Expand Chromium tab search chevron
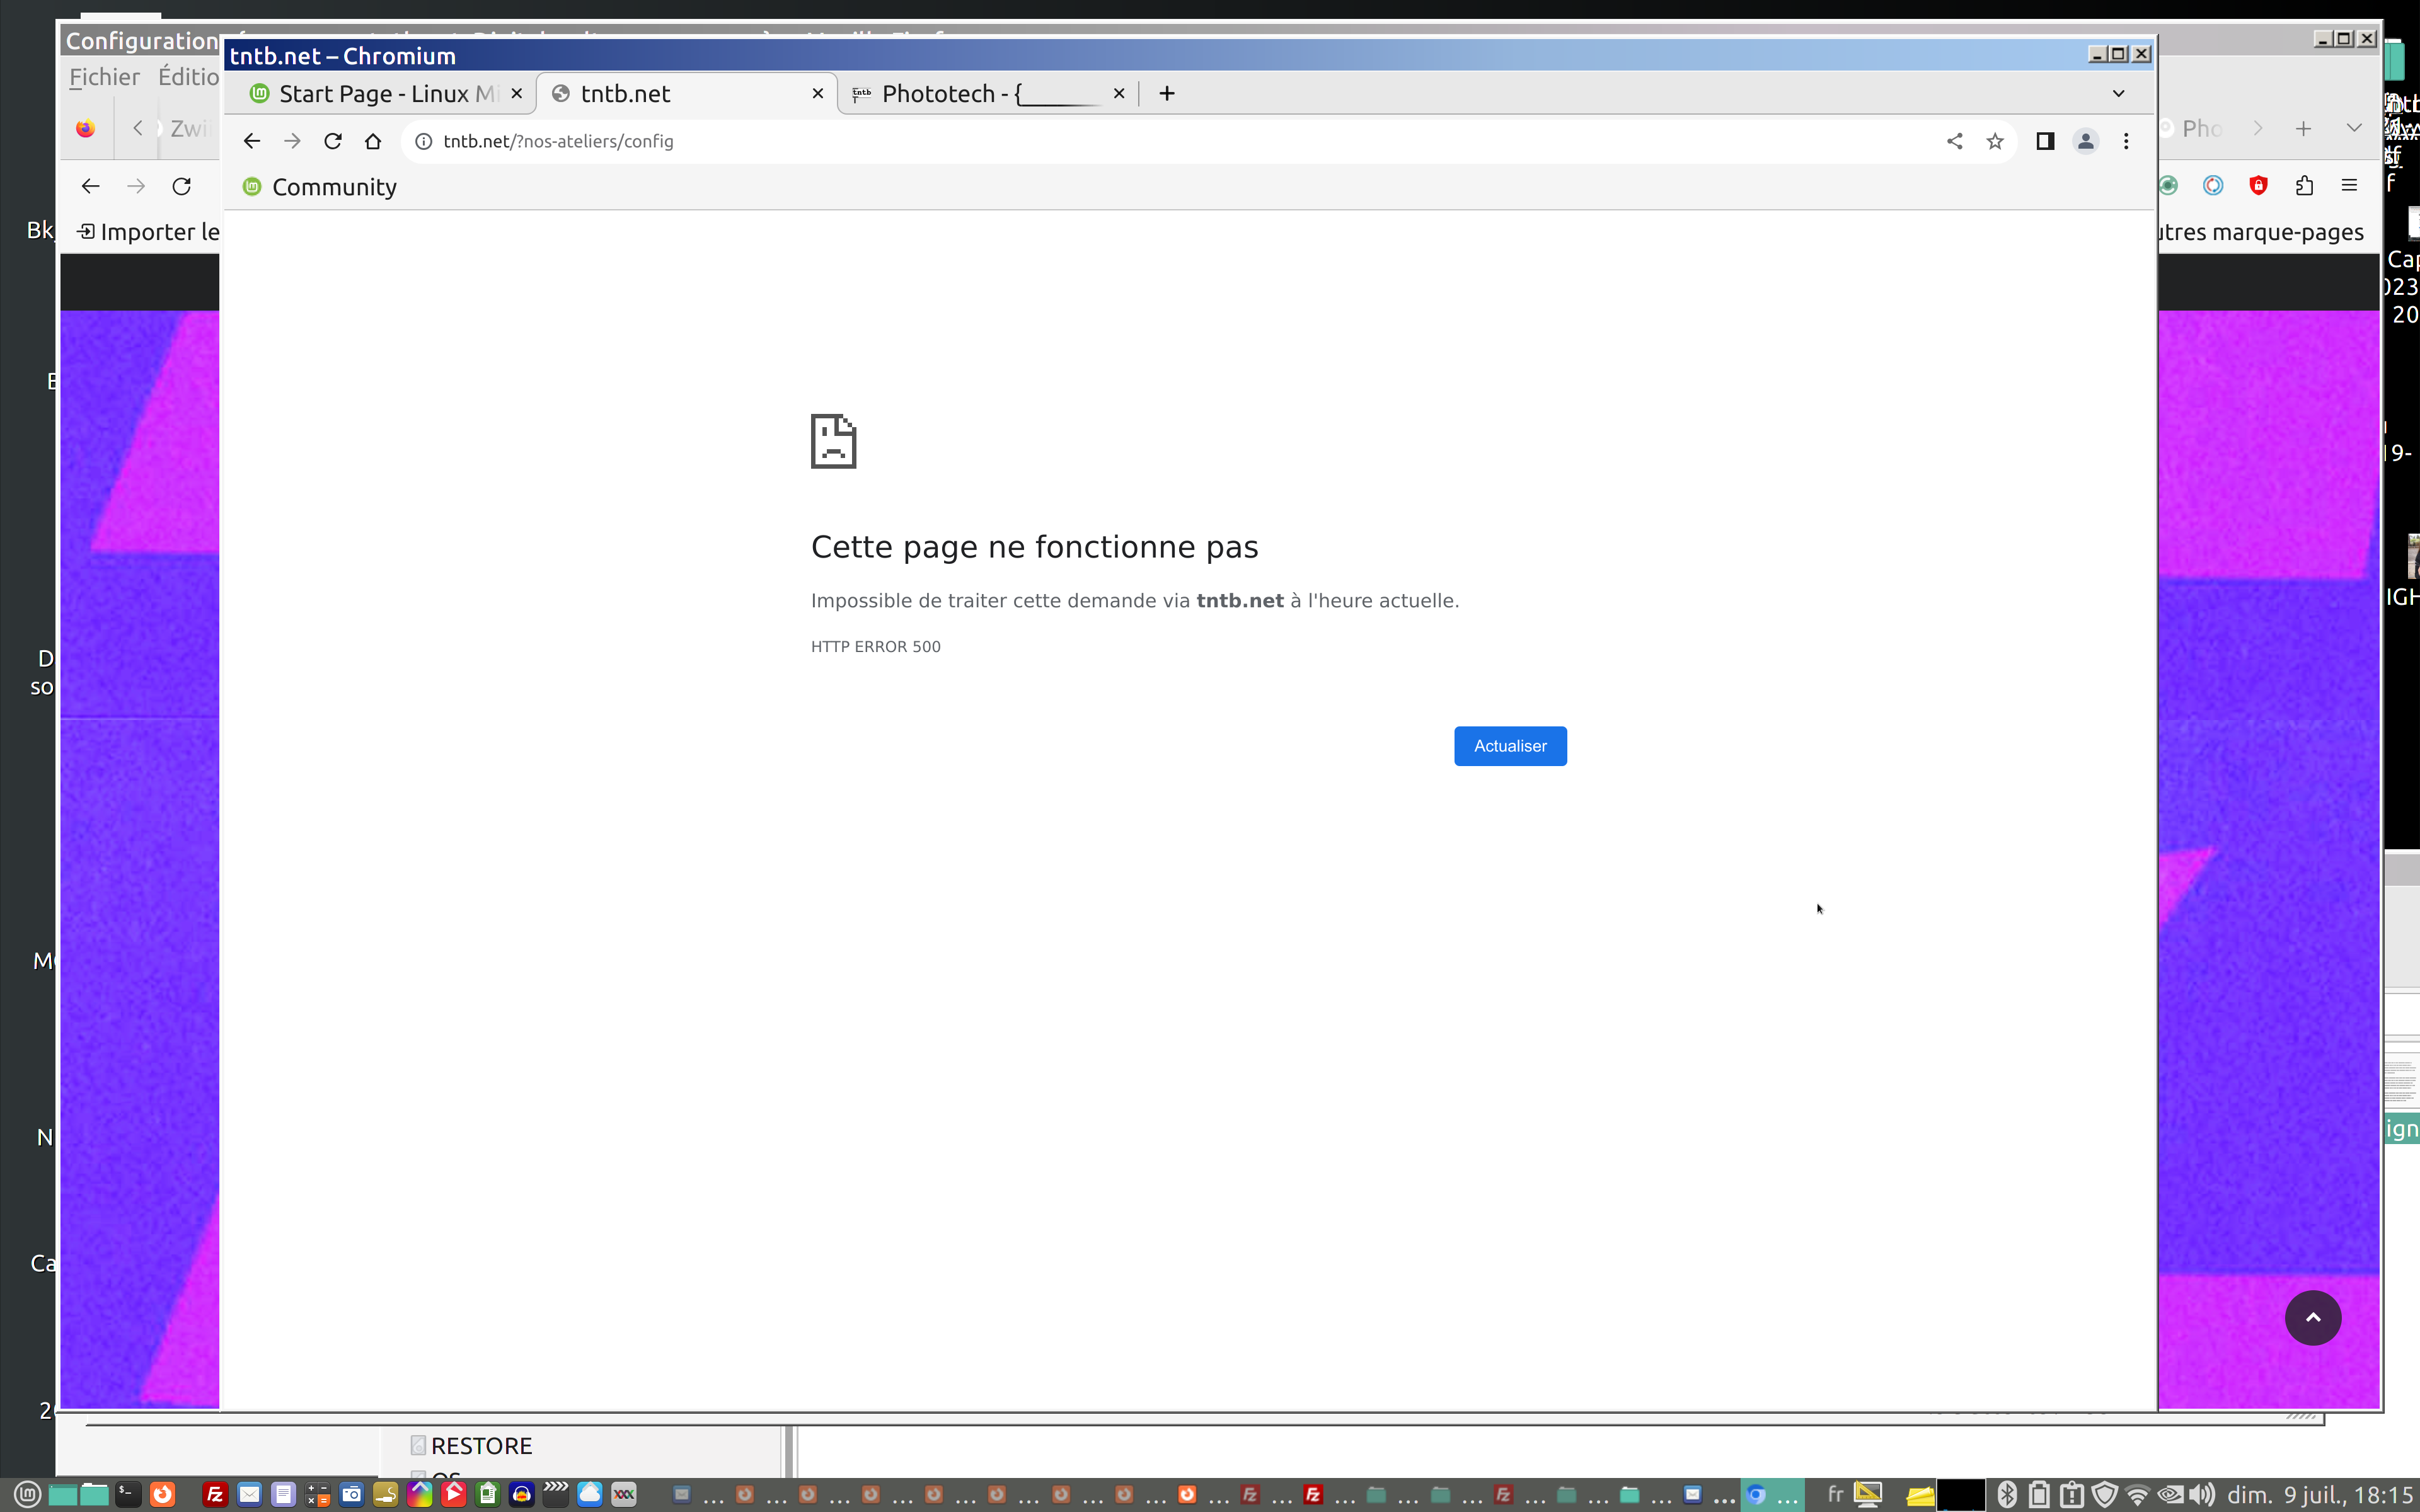This screenshot has width=2420, height=1512. [x=2118, y=93]
